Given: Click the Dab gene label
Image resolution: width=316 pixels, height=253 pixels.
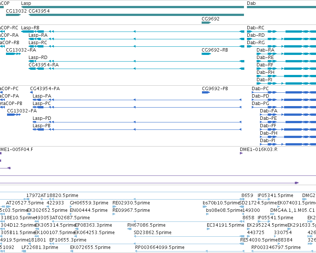Looking at the screenshot, I should pyautogui.click(x=251, y=3).
